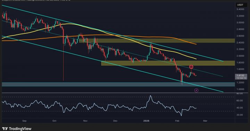The width and height of the screenshot is (250, 131).
Task: Click the Mar label on time axis
Action: click(x=205, y=121)
